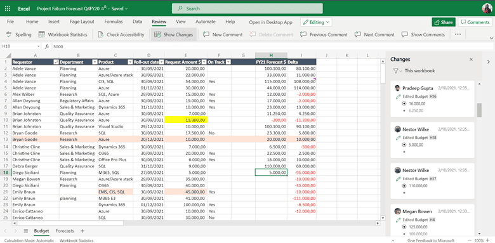Open the Name Box dropdown arrow
This screenshot has height=243, width=495.
(x=39, y=46)
